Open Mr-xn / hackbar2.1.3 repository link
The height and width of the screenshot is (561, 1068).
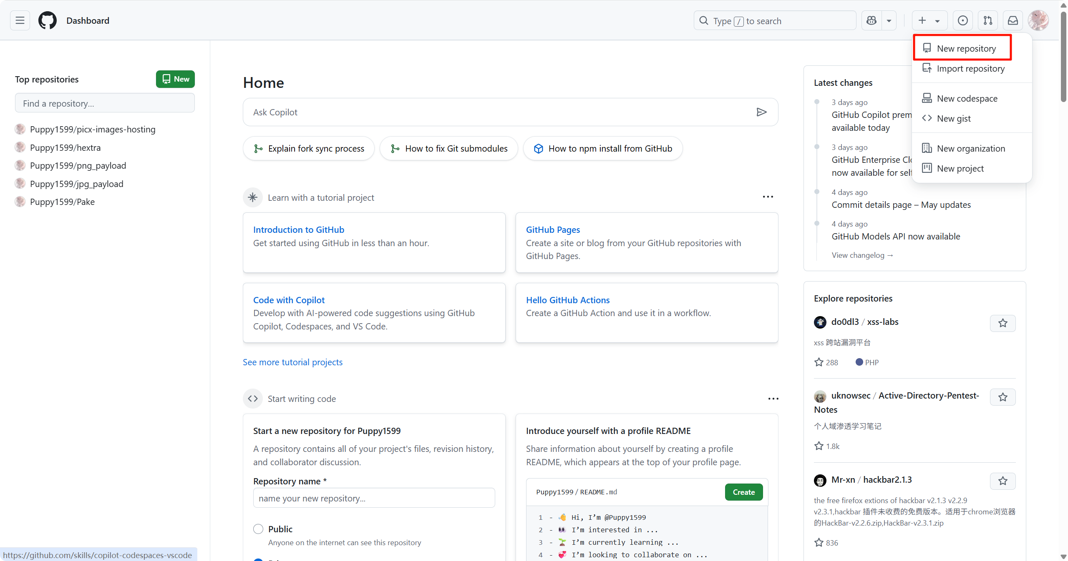tap(872, 479)
